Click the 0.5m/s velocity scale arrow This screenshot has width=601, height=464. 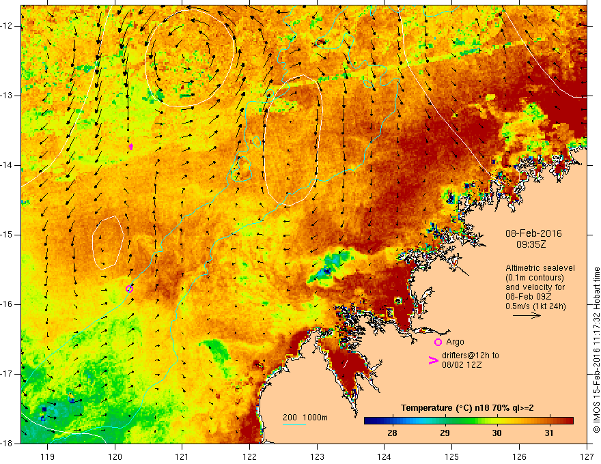click(527, 315)
